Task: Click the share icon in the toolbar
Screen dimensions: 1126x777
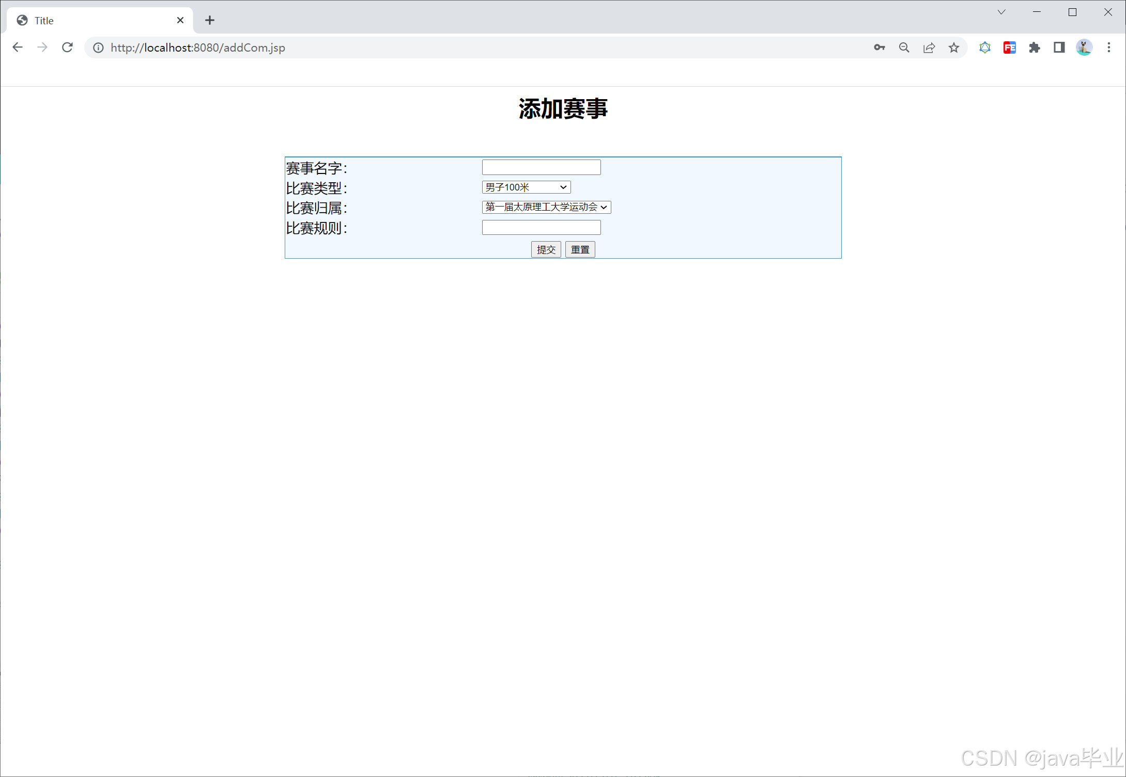Action: 929,47
